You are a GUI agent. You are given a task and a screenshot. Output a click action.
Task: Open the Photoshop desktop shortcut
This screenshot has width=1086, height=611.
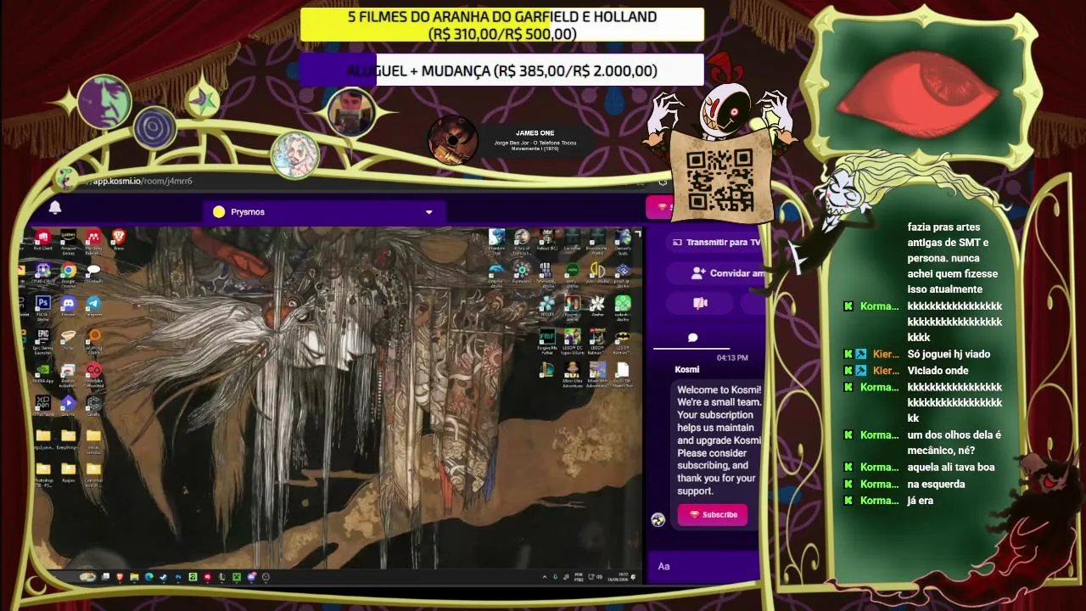(42, 306)
